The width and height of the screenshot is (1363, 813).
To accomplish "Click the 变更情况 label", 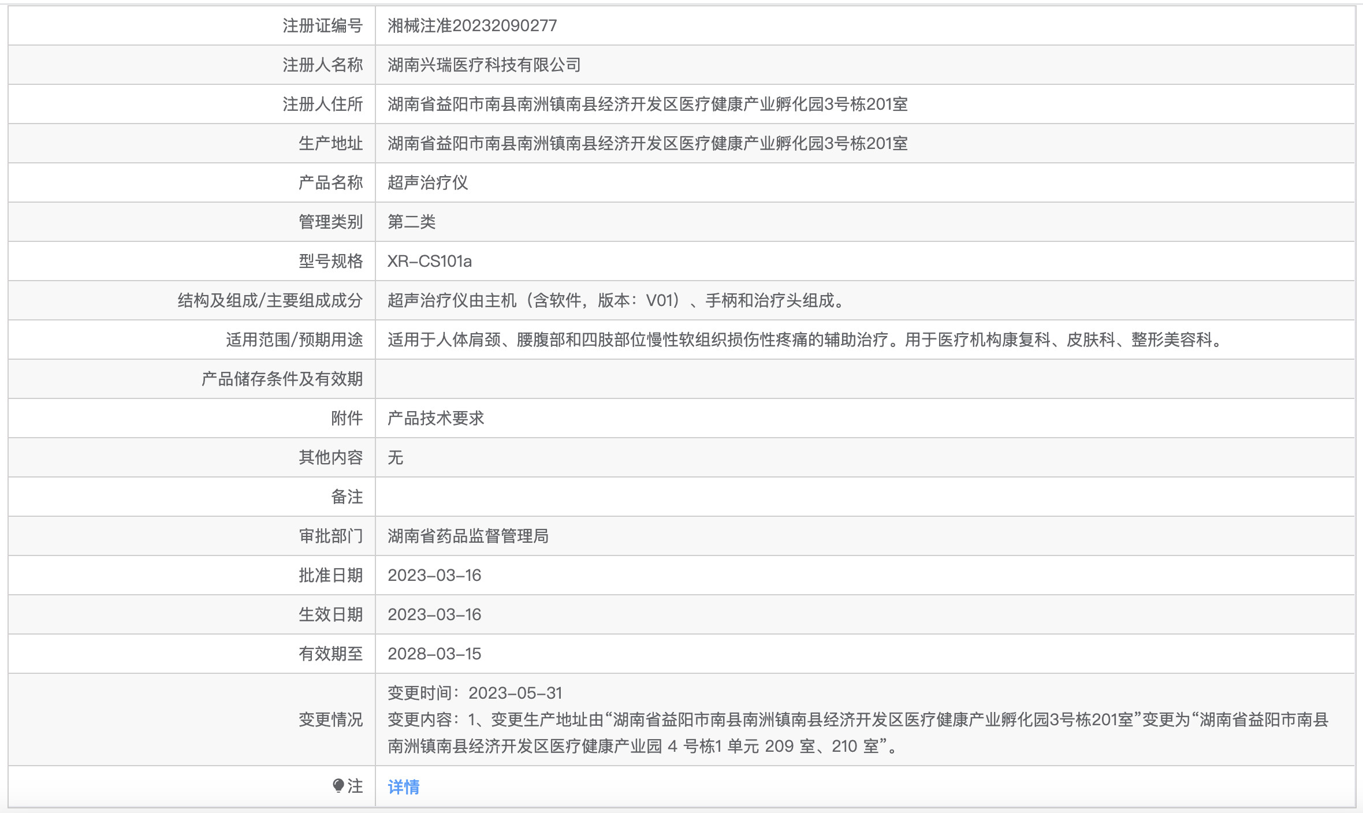I will point(330,719).
